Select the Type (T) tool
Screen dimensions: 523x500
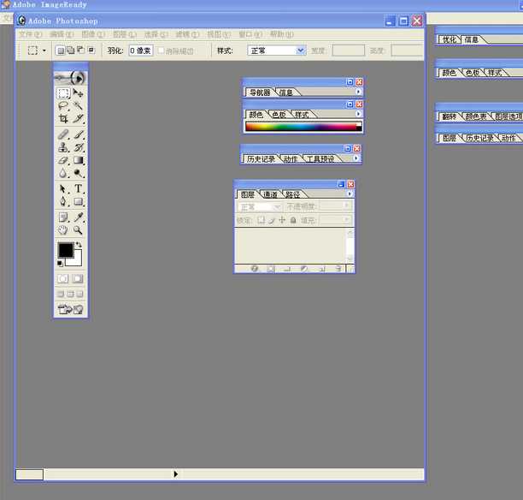click(78, 189)
